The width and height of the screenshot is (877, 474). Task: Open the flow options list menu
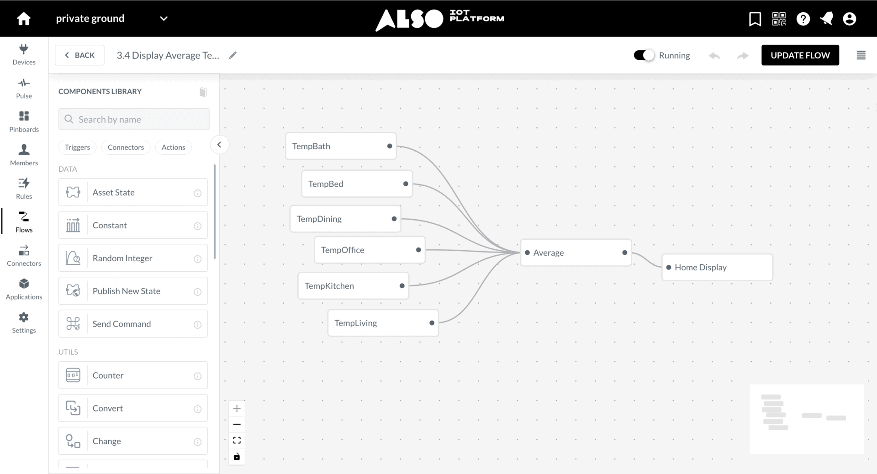pos(861,55)
